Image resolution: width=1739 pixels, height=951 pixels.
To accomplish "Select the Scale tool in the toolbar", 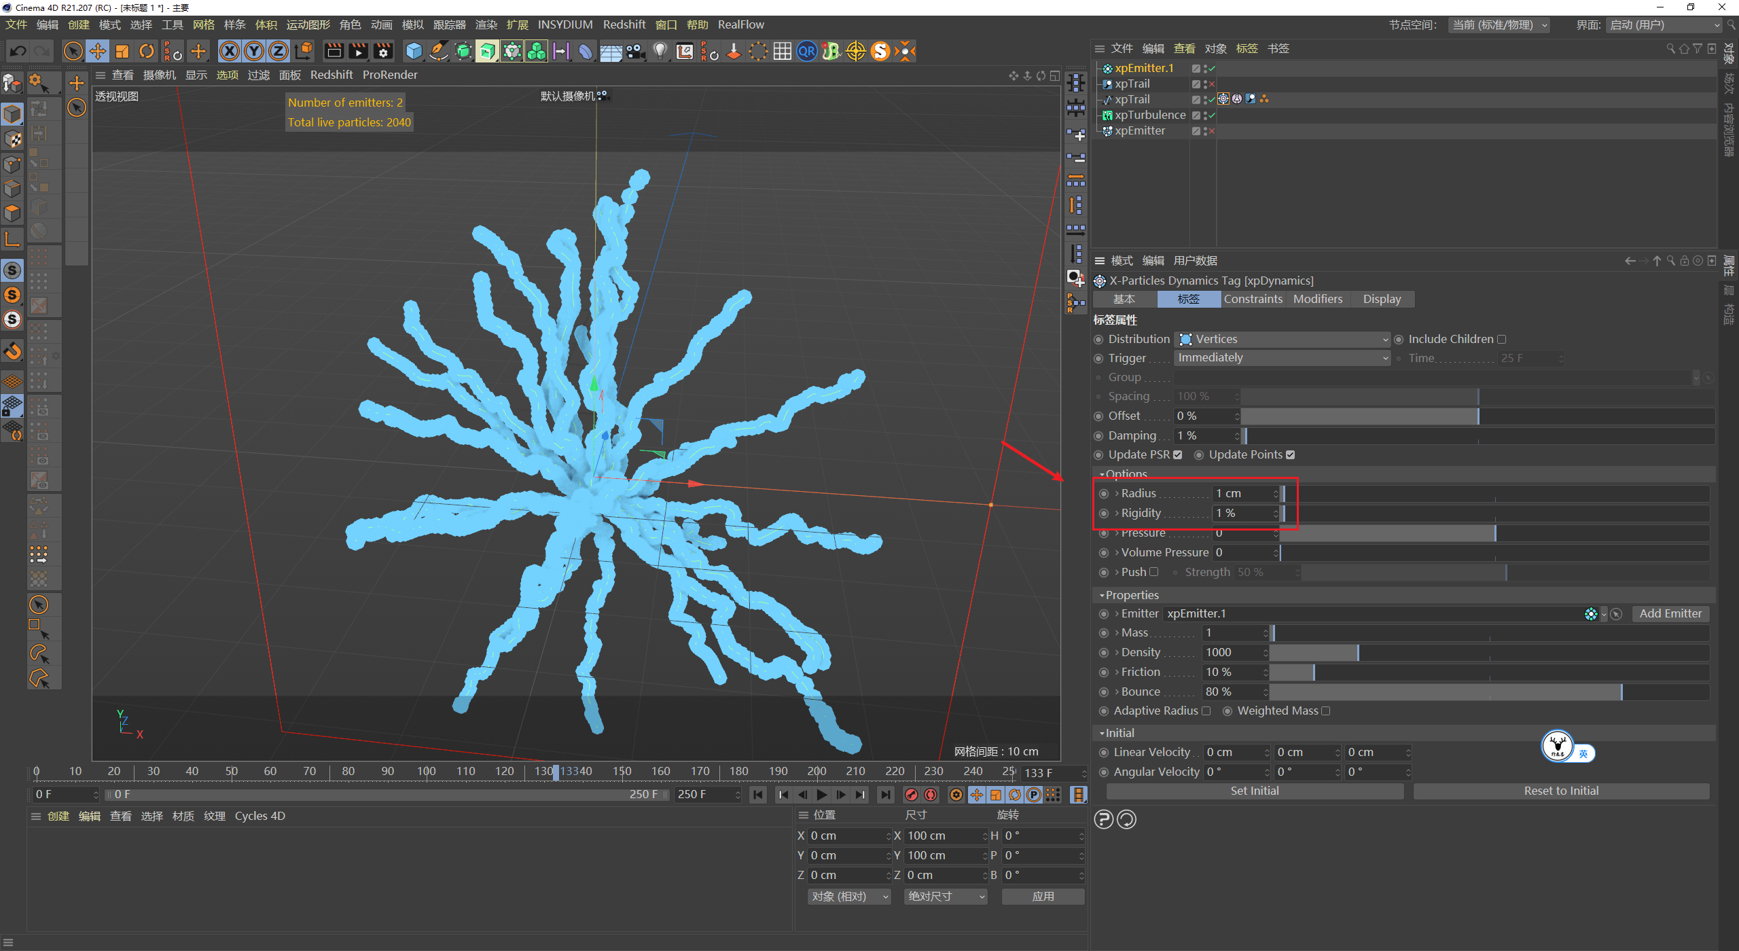I will [122, 51].
